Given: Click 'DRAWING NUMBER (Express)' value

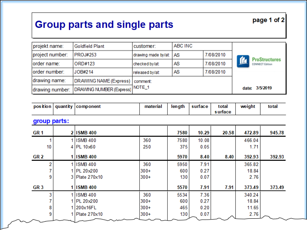Looking at the screenshot, I should click(x=103, y=90).
